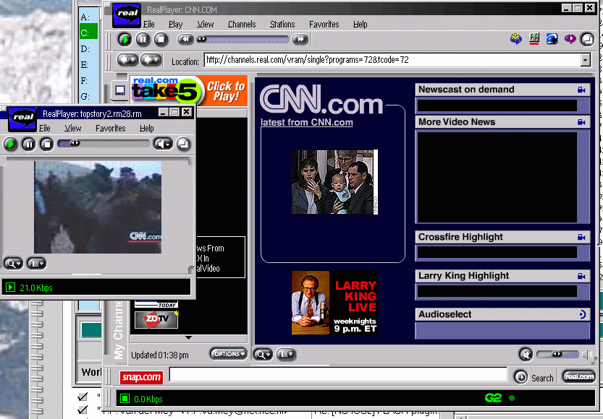Click the purple eye icon in main toolbar
The width and height of the screenshot is (603, 419).
click(570, 39)
